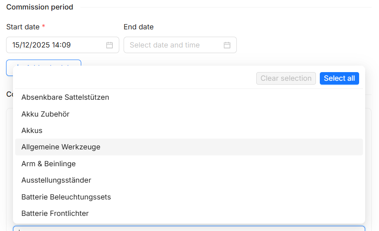The height and width of the screenshot is (231, 379).
Task: Select the highlighted Allgemeine Werkzeuge option
Action: (x=61, y=147)
